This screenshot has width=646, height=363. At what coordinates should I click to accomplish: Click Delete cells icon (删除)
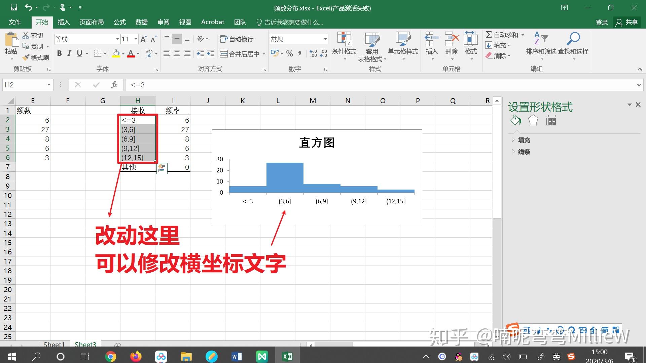click(452, 46)
